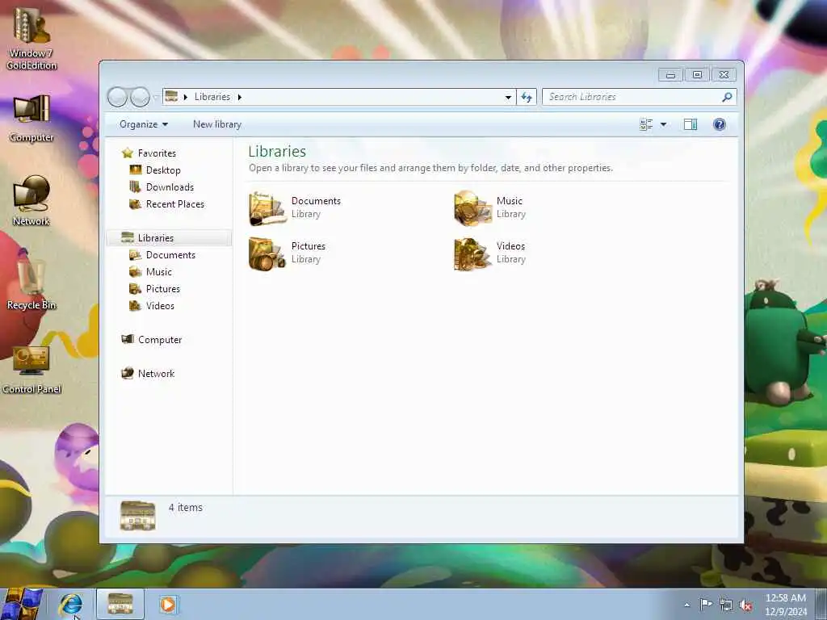Screen dimensions: 827x620
Task: Close the Libraries window
Action: [x=724, y=75]
